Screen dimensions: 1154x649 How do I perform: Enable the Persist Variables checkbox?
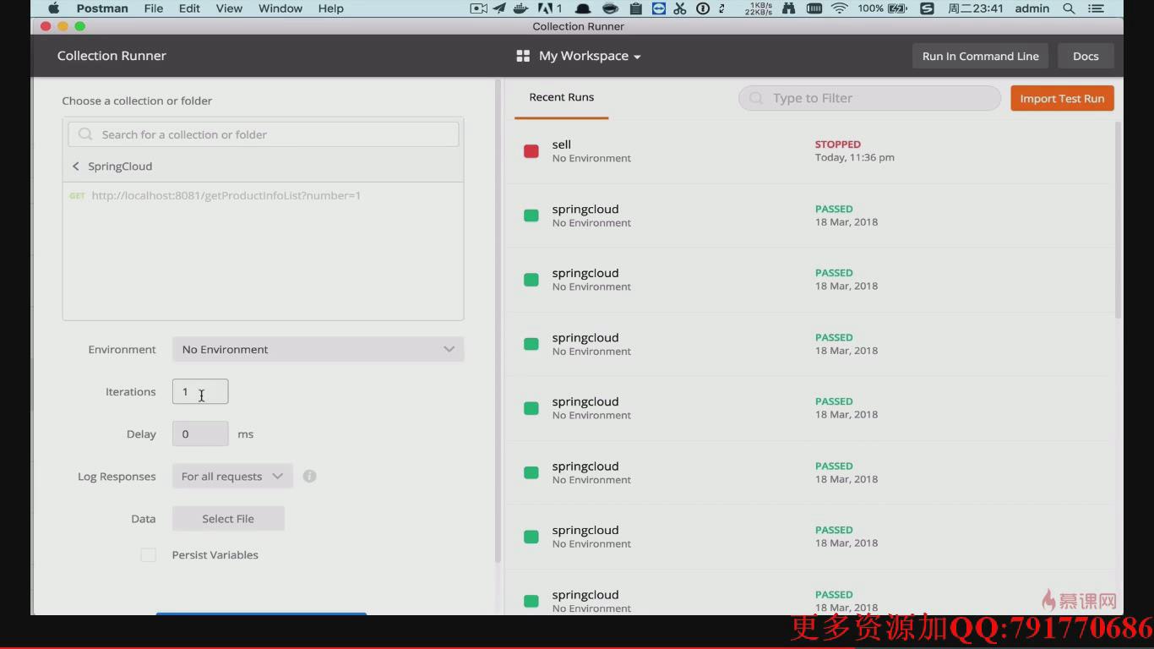pyautogui.click(x=148, y=555)
